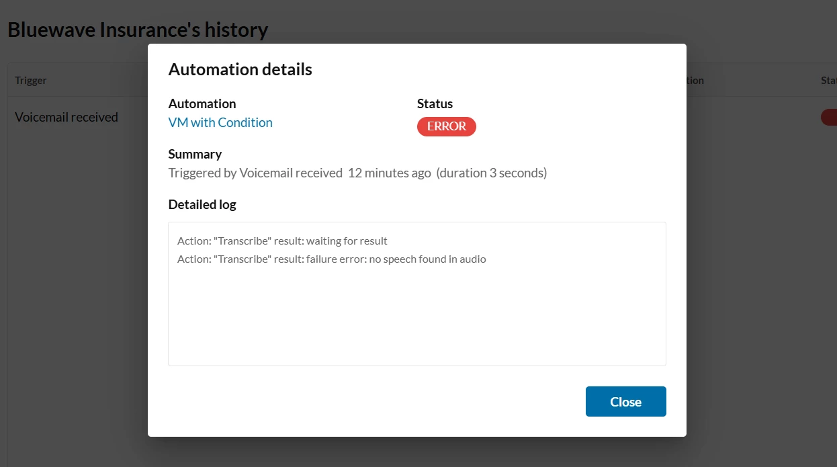The height and width of the screenshot is (467, 837).
Task: Click the Detailed log section label
Action: click(202, 204)
